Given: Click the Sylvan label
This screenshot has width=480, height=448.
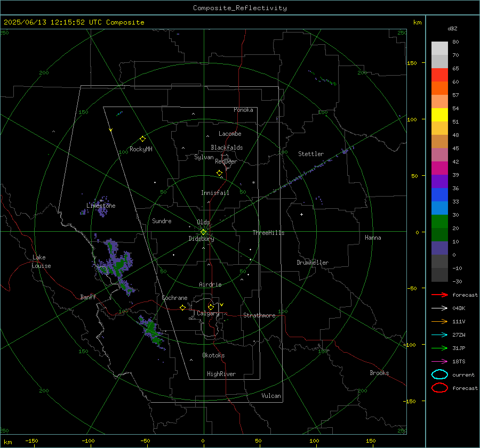Looking at the screenshot, I should (x=204, y=157).
